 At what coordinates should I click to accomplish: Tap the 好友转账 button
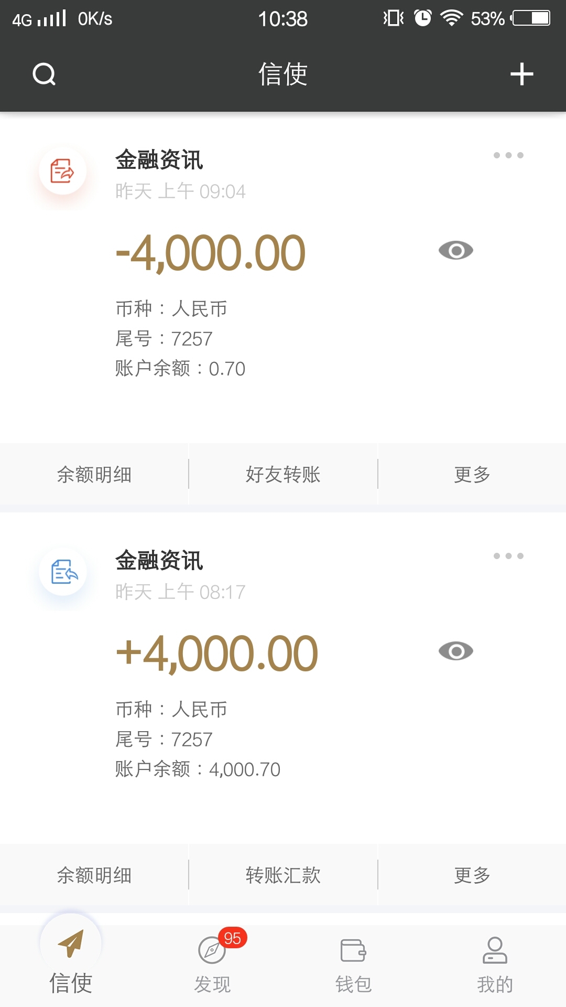pyautogui.click(x=283, y=475)
